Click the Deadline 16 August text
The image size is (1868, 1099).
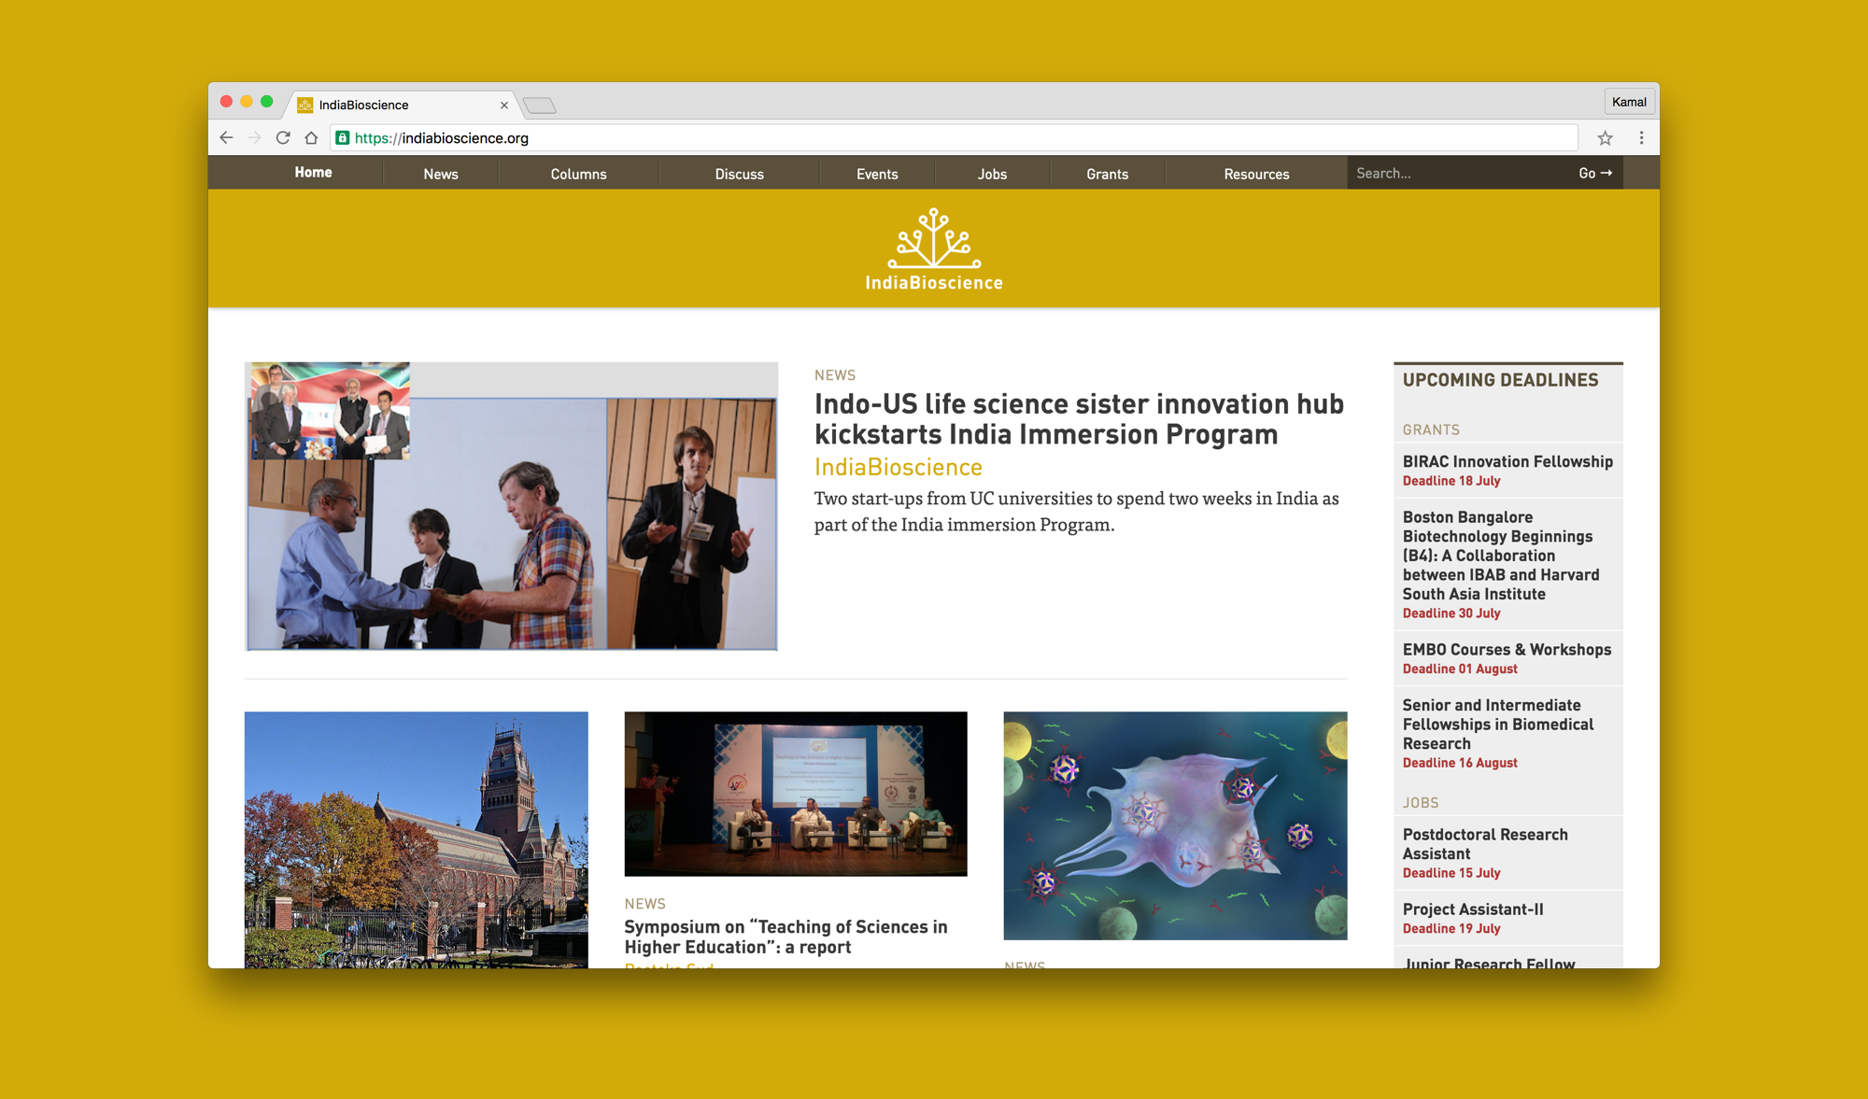[1460, 763]
